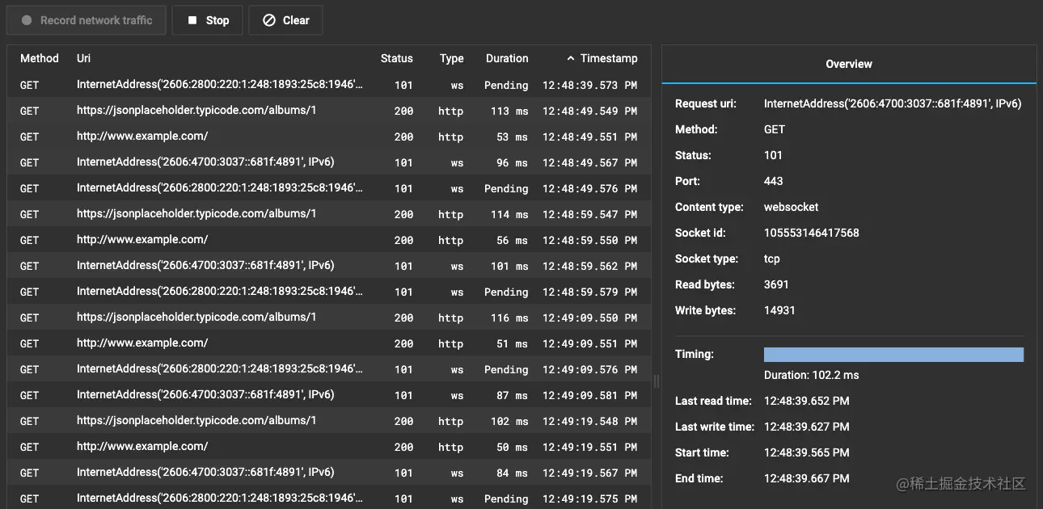Image resolution: width=1043 pixels, height=509 pixels.
Task: Sort by the Status column header
Action: pos(397,58)
